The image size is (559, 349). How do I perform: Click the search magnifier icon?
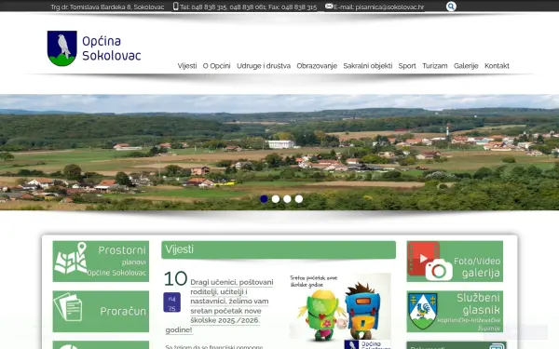(451, 7)
